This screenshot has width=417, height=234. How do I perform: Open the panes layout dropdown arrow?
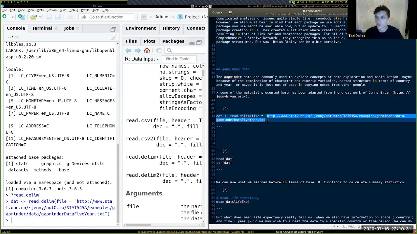pyautogui.click(x=151, y=17)
